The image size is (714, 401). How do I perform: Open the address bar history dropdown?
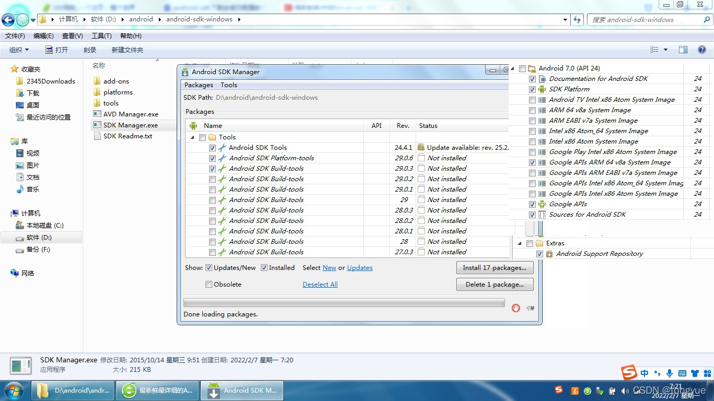[x=566, y=20]
